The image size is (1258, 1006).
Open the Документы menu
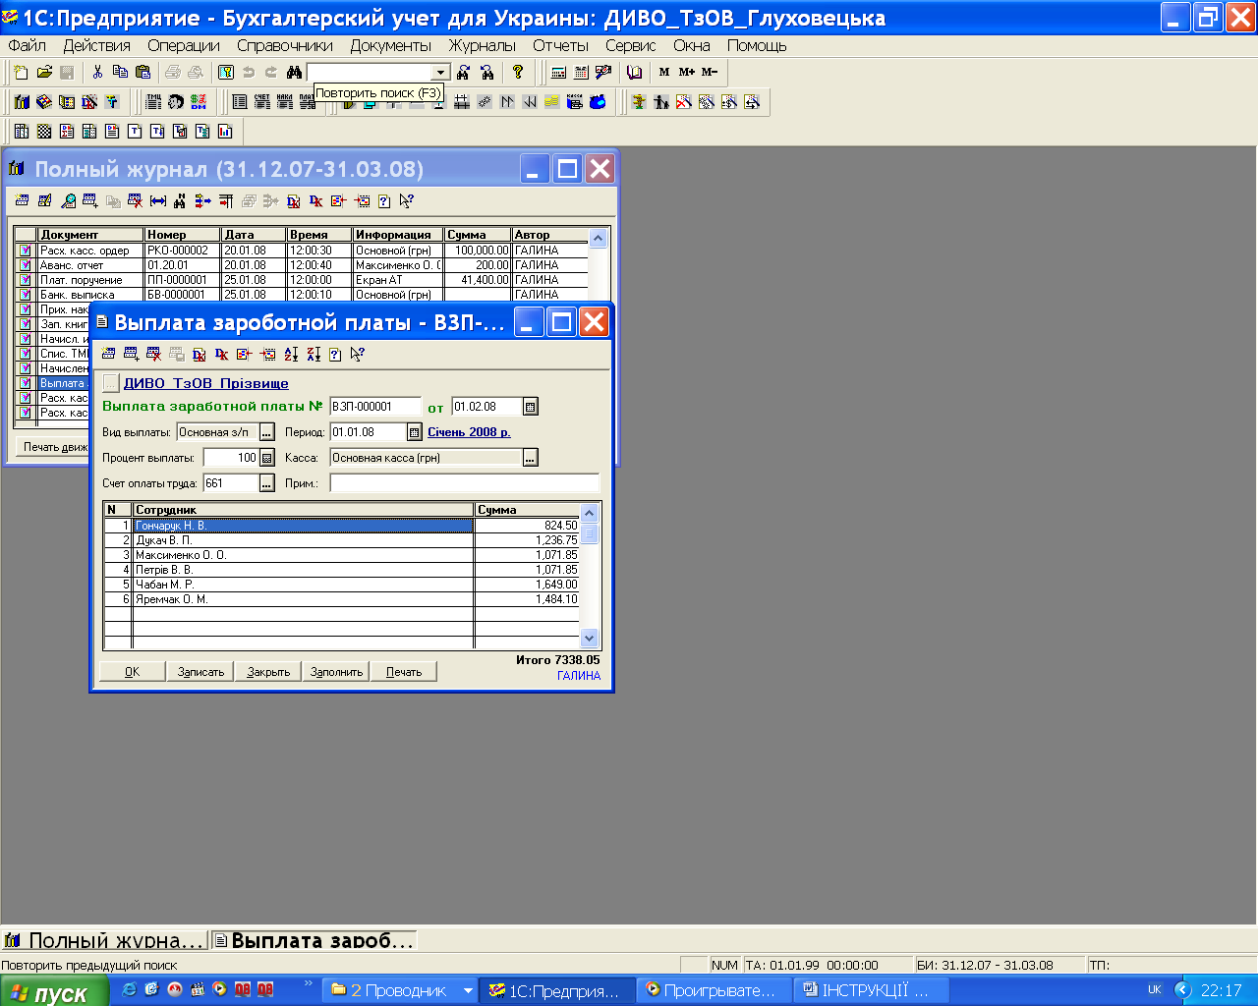pos(391,45)
